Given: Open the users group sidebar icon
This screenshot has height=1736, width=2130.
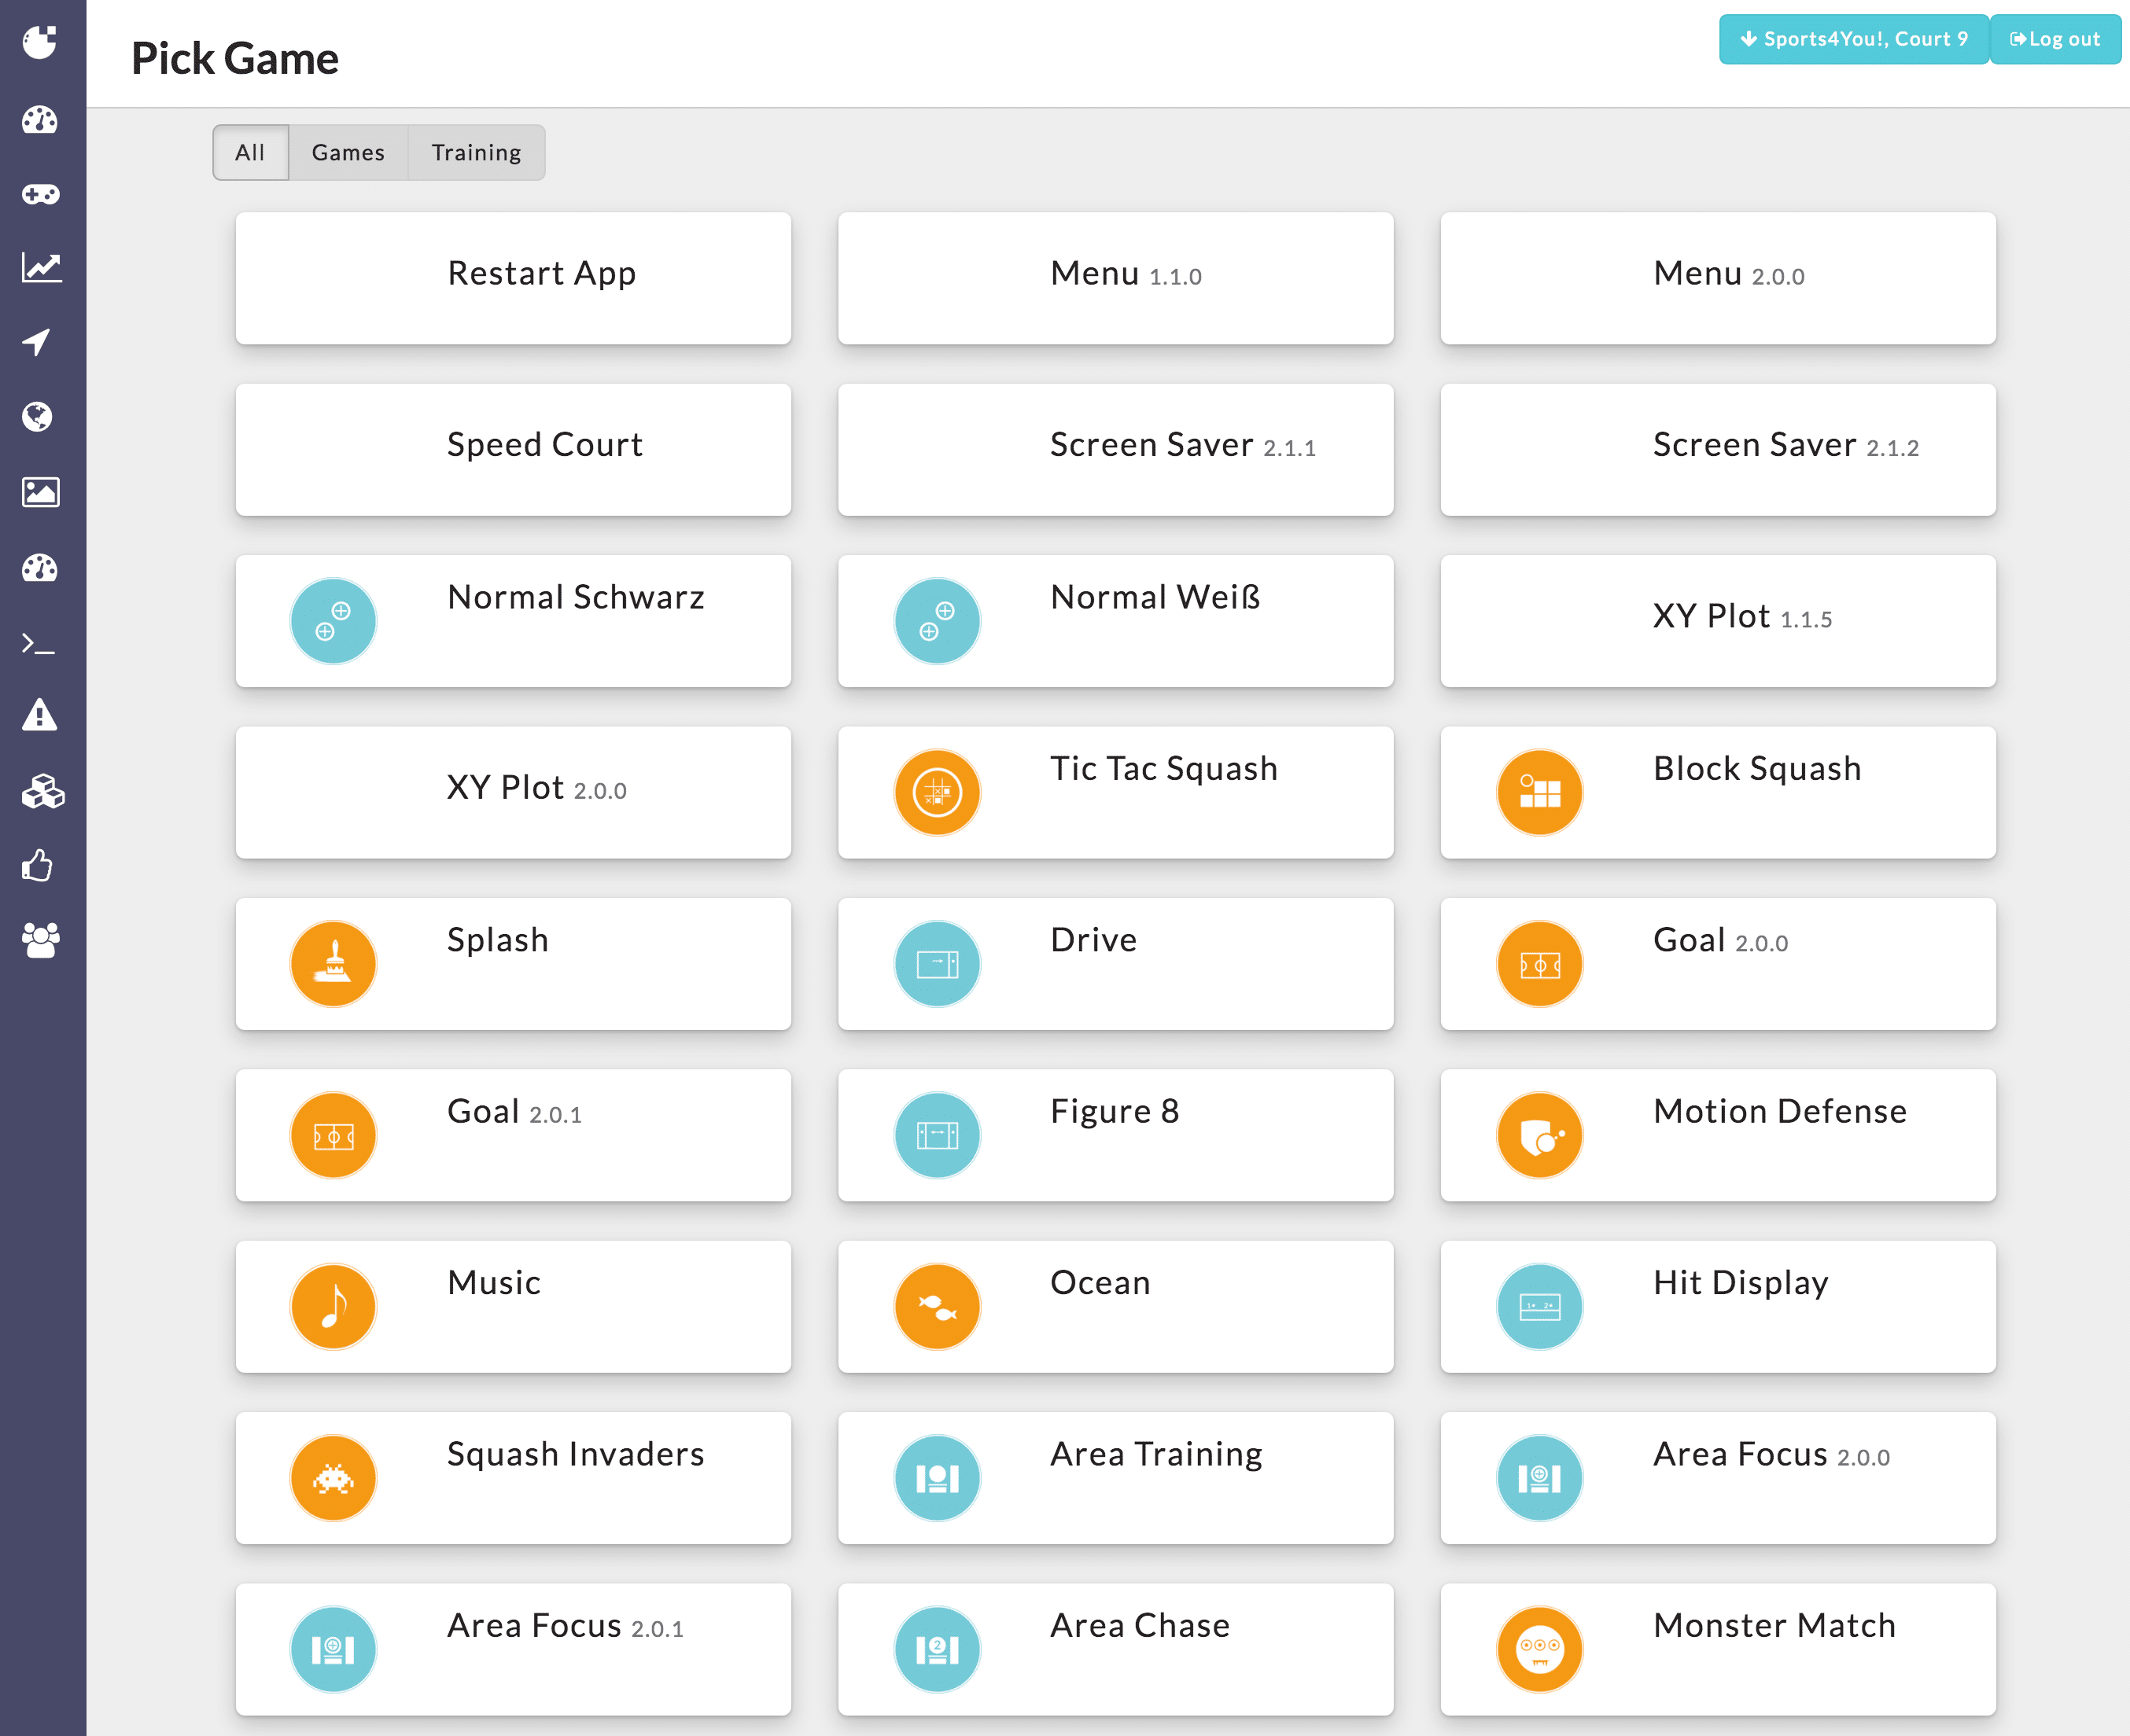Looking at the screenshot, I should pos(41,940).
